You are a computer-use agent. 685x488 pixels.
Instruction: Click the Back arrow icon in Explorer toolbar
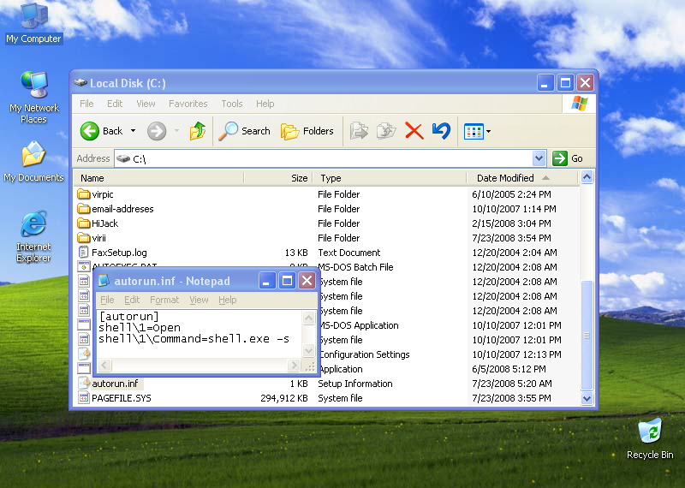90,131
